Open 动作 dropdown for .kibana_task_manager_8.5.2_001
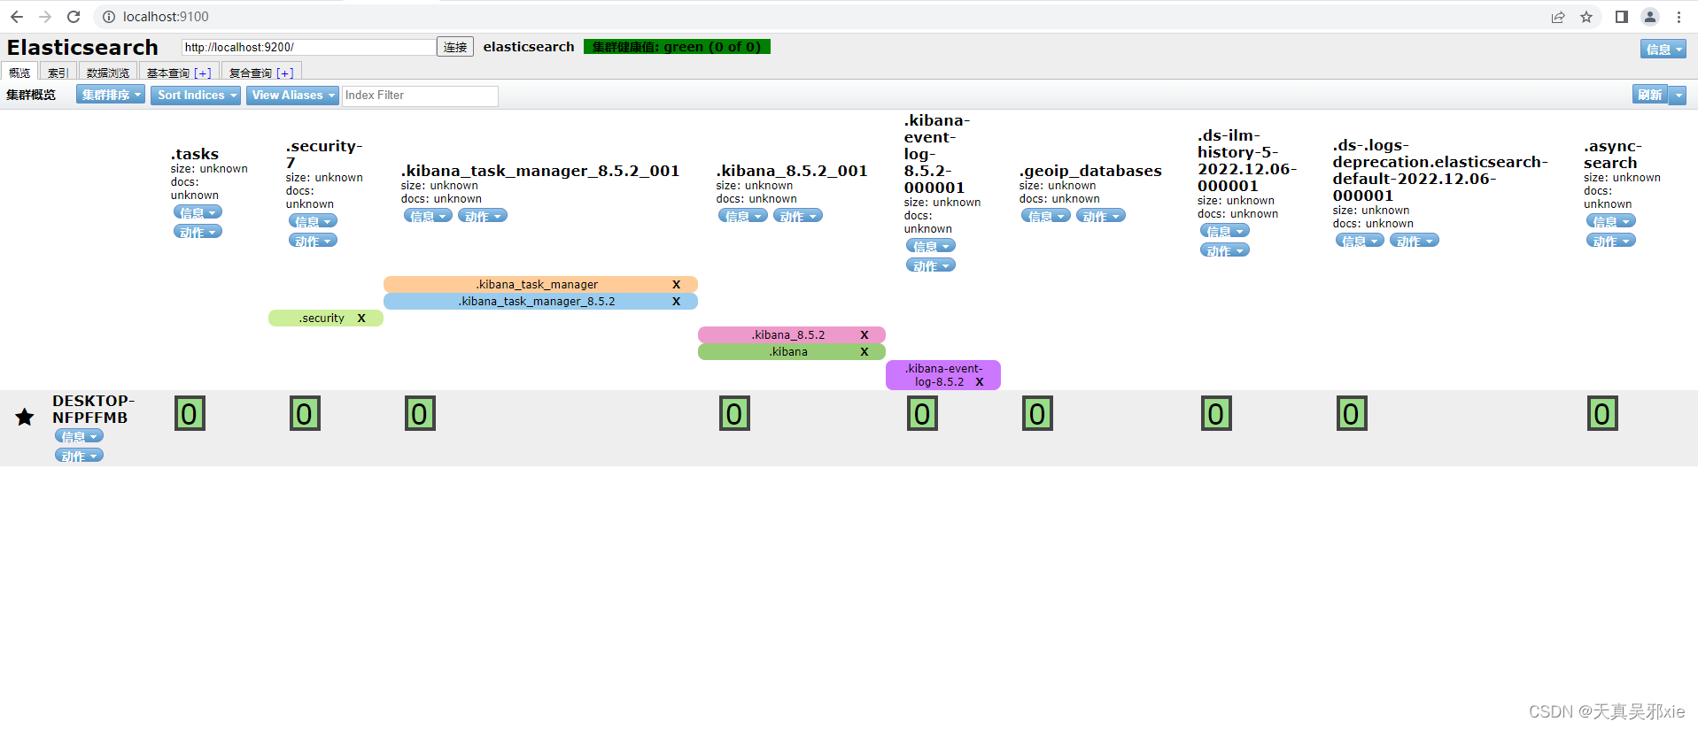Viewport: 1698px width, 729px height. 483,216
